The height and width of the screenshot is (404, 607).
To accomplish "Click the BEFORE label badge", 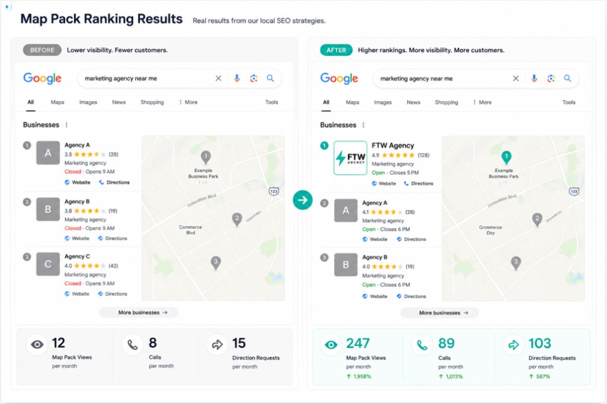I will pyautogui.click(x=42, y=50).
